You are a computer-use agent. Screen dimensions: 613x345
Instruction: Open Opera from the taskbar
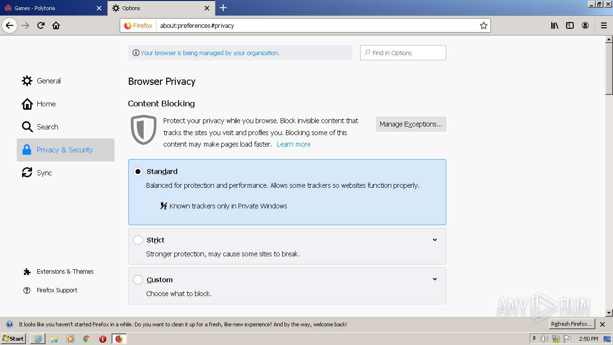[x=102, y=339]
